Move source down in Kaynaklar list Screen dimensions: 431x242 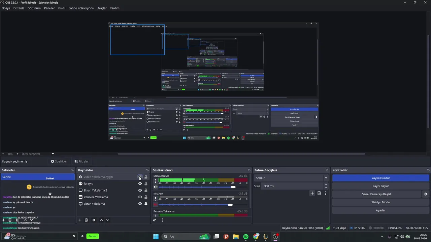[108, 220]
